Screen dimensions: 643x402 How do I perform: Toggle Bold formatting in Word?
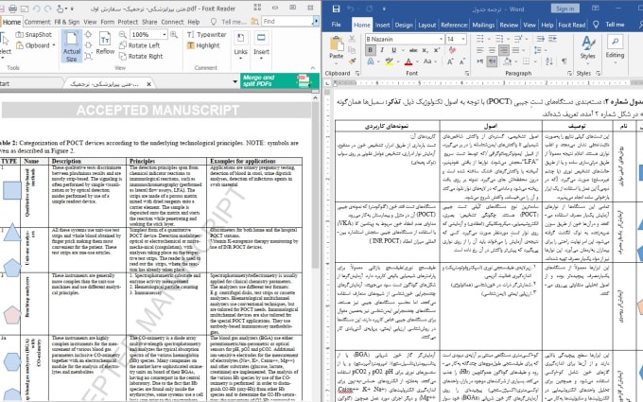371,50
